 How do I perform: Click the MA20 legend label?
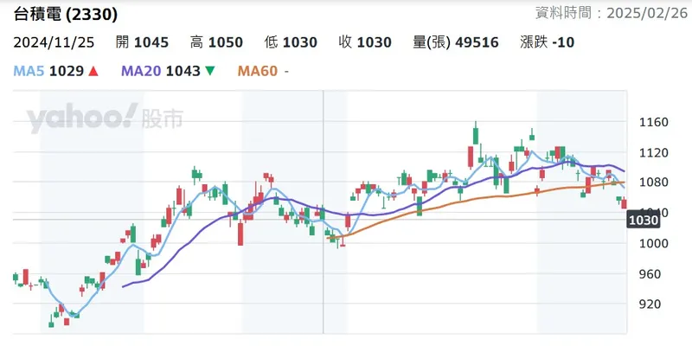[x=141, y=71]
